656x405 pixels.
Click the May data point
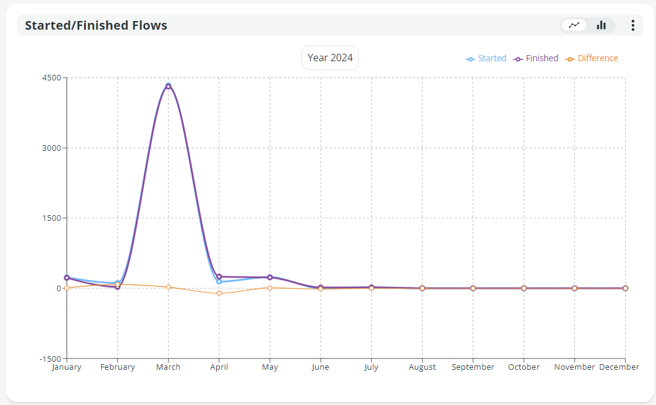(270, 278)
